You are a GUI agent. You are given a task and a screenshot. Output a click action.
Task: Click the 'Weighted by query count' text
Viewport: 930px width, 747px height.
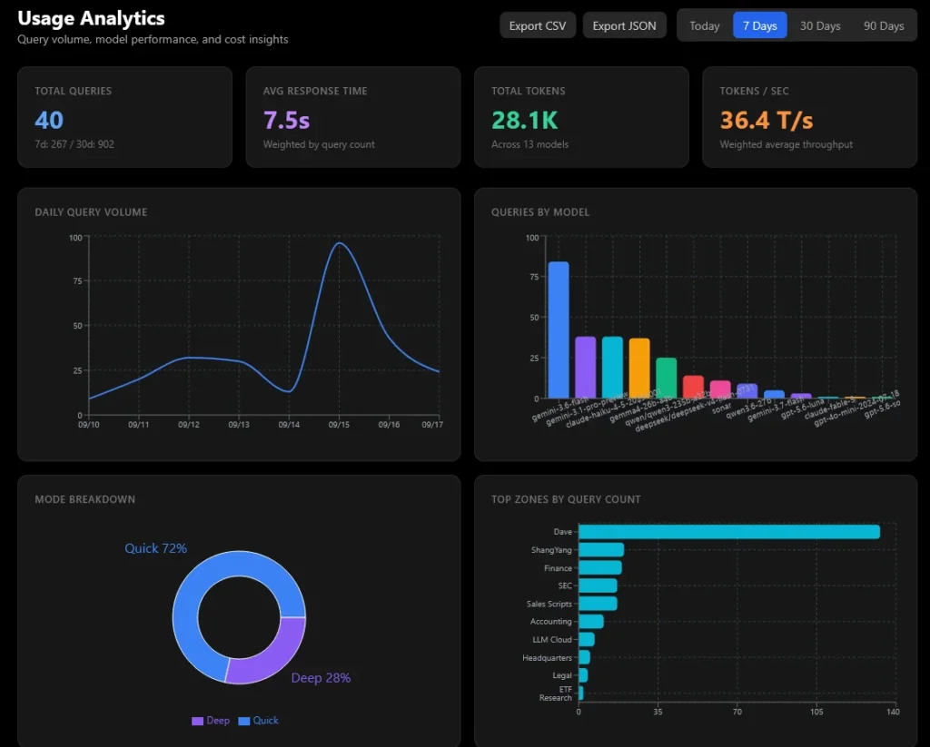click(x=319, y=144)
